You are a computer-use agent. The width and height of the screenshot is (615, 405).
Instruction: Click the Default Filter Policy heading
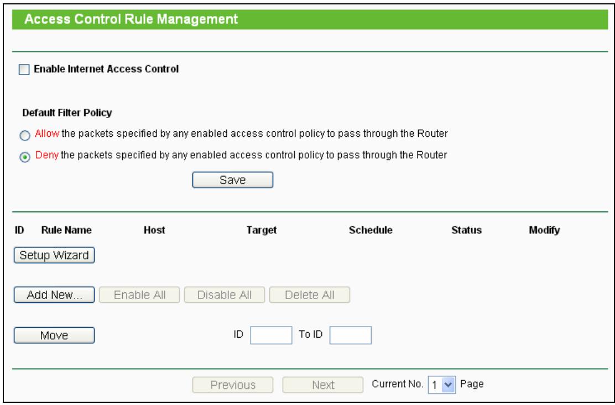(x=67, y=113)
